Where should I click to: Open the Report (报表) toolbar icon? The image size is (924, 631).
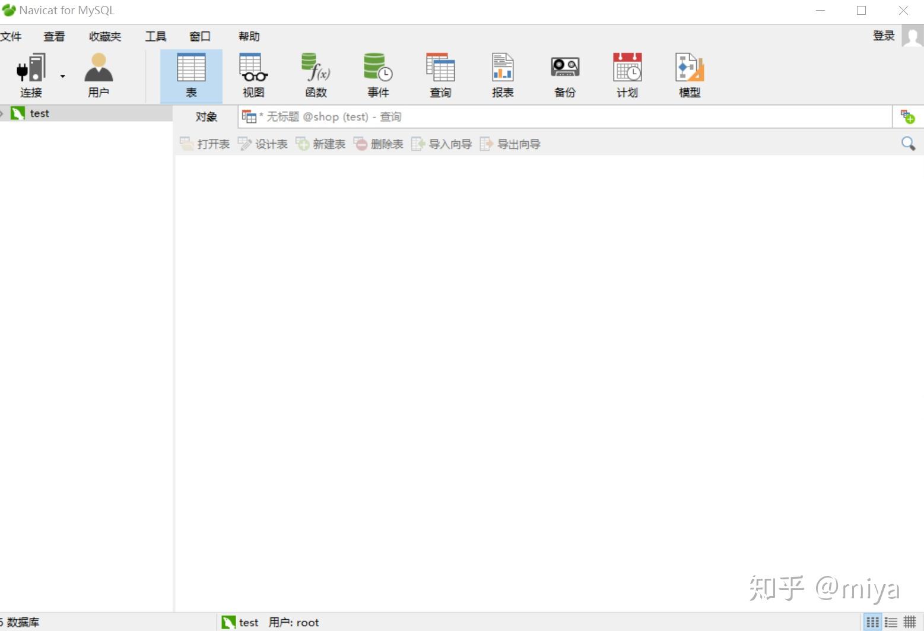503,75
